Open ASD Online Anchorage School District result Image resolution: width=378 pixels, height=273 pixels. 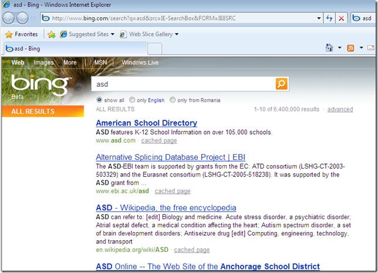(x=208, y=267)
